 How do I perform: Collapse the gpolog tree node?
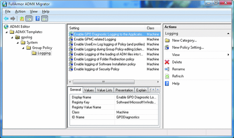[x=12, y=37]
